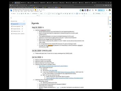
Task: Open the Help menu
Action: [41, 11]
